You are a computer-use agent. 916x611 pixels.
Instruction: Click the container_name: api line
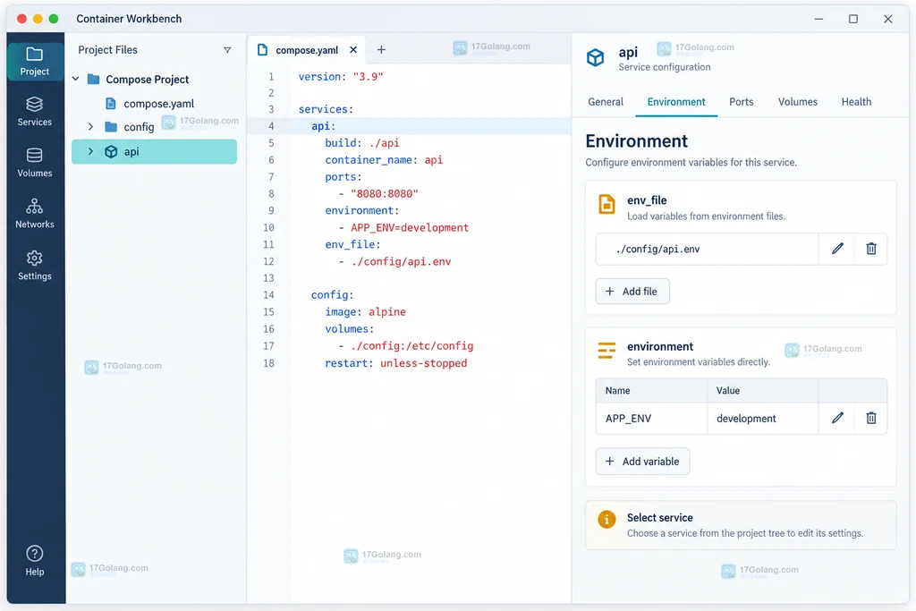pos(384,160)
